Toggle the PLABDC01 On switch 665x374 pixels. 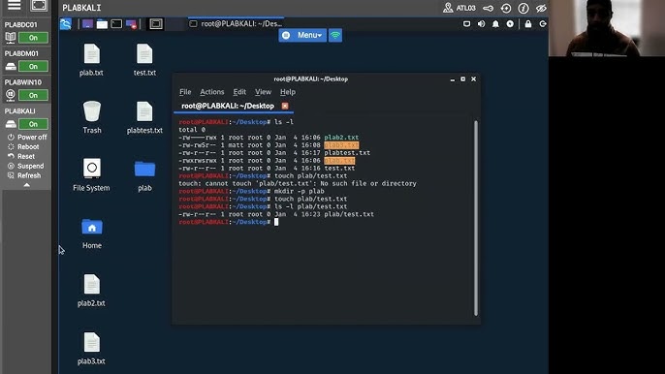pyautogui.click(x=33, y=38)
